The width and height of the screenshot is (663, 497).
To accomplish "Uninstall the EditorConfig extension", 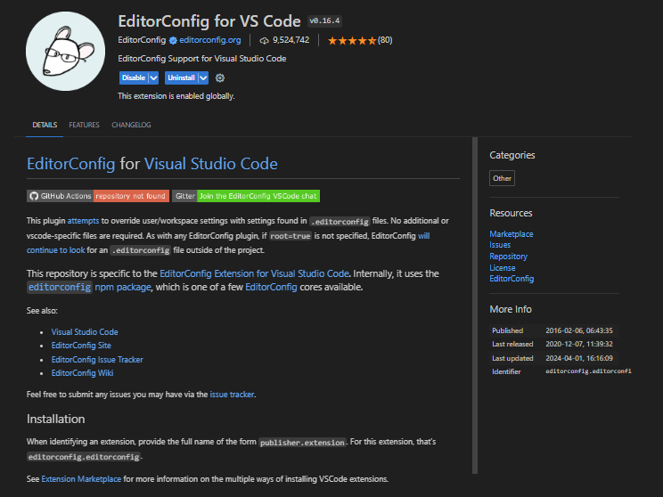I will (x=181, y=77).
